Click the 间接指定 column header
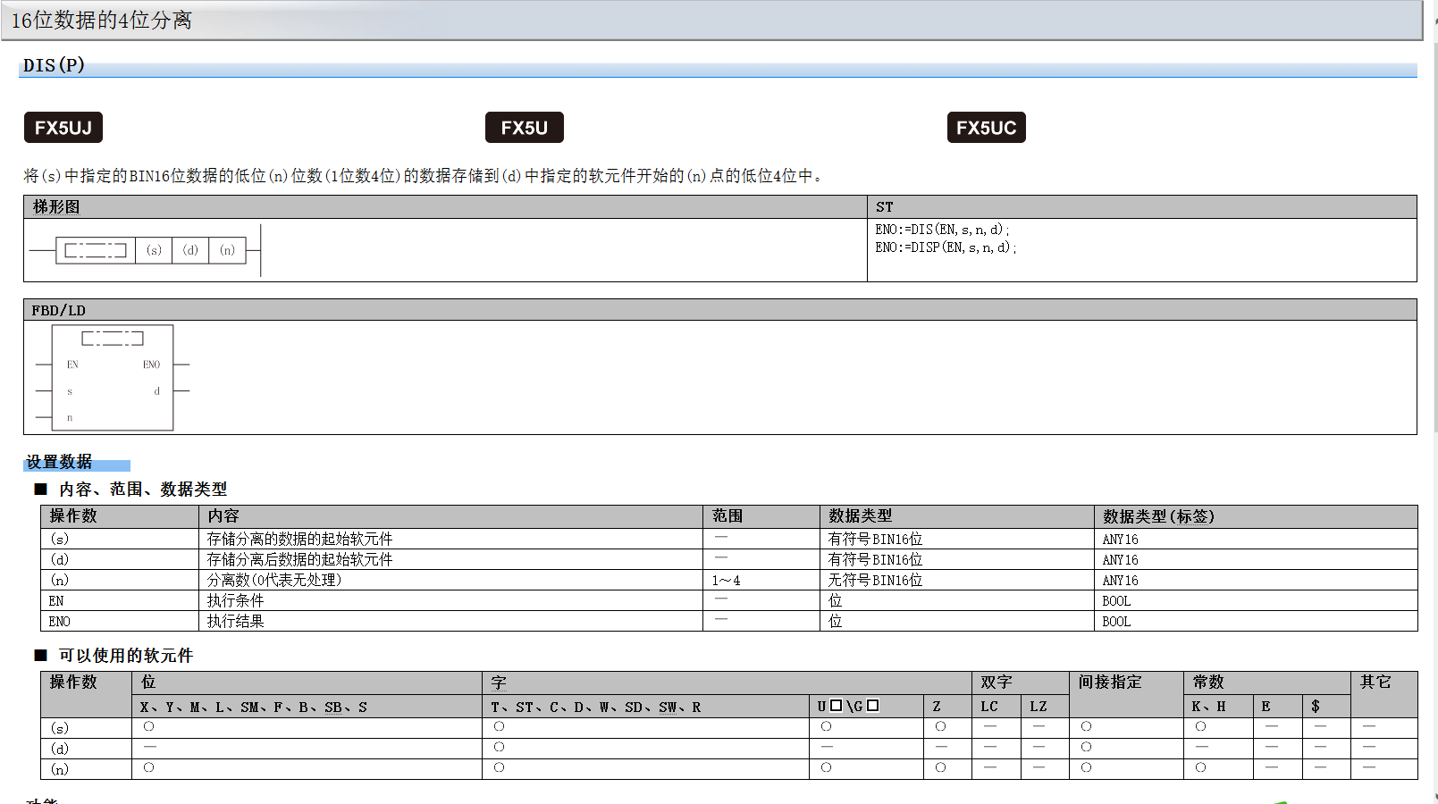This screenshot has height=804, width=1438. tap(1109, 683)
